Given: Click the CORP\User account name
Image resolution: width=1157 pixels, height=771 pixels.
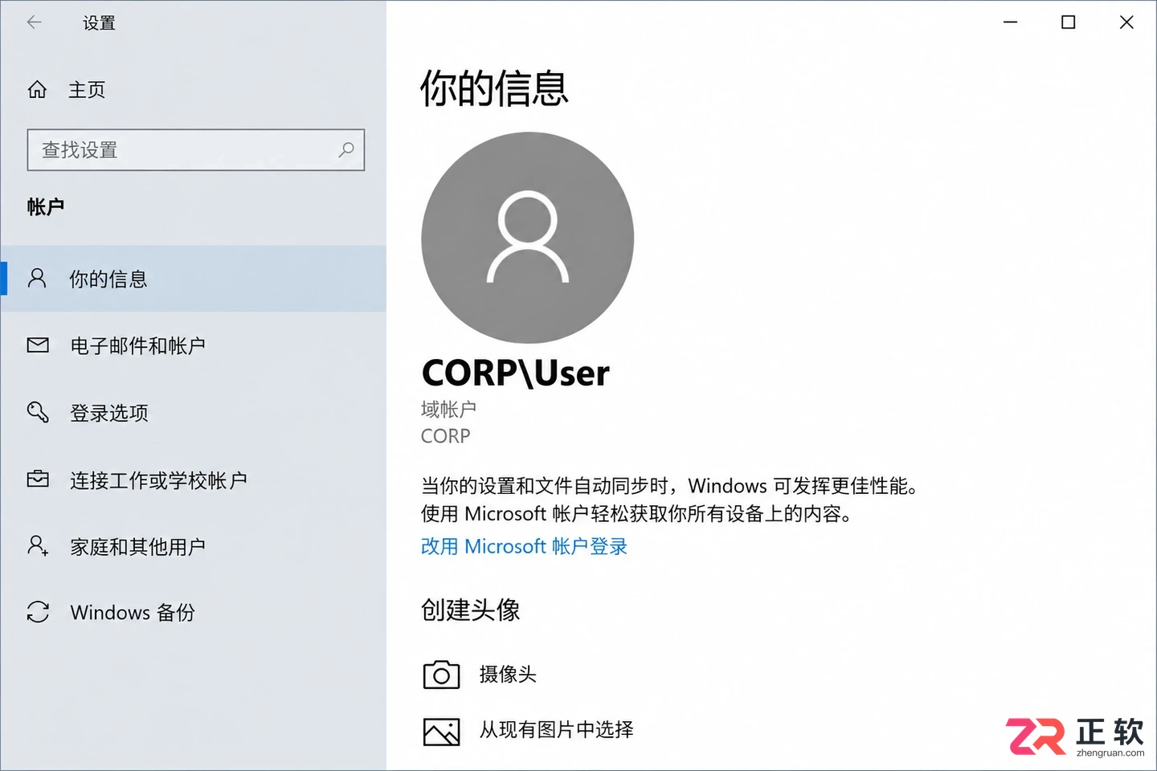Looking at the screenshot, I should pyautogui.click(x=516, y=373).
